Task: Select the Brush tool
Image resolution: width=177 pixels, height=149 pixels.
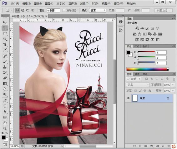Action: [5, 62]
